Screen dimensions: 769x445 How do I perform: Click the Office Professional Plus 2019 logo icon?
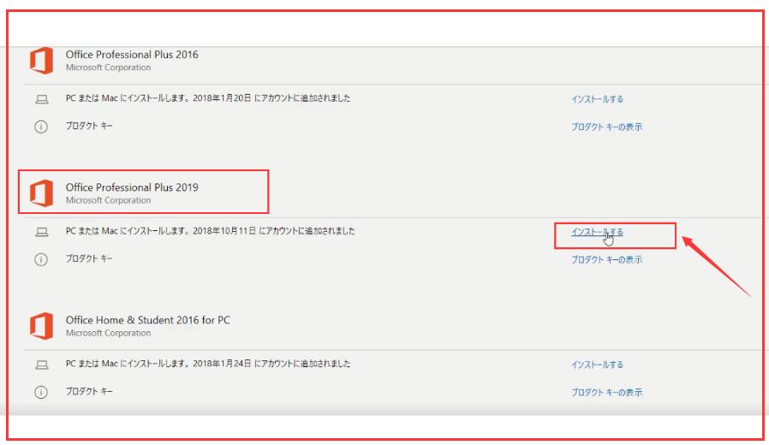[41, 193]
